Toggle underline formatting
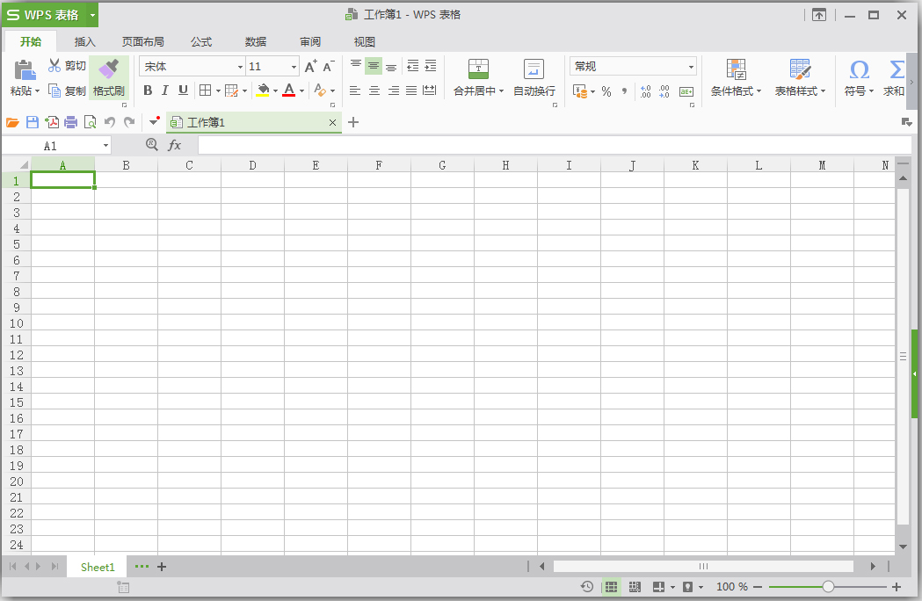The image size is (922, 601). click(182, 91)
